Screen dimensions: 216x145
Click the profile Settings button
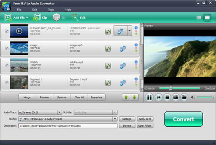click(x=127, y=119)
